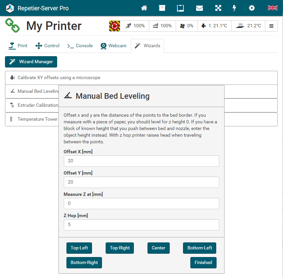283x277 pixels.
Task: Click the Wizard Manager button
Action: [31, 62]
